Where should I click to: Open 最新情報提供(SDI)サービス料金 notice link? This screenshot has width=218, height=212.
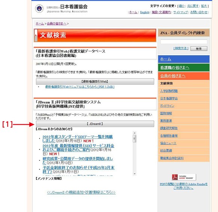[78, 148]
